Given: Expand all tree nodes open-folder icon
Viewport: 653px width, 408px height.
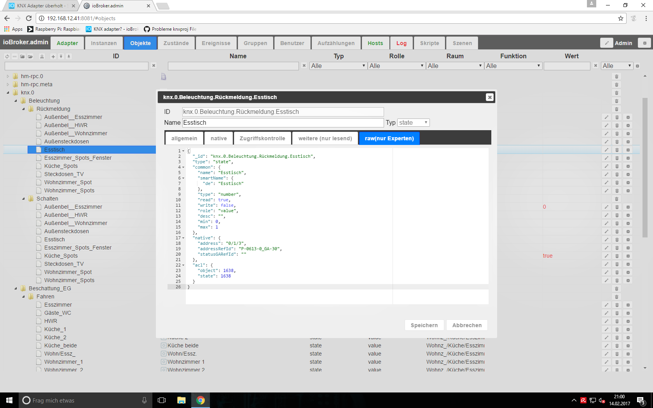Looking at the screenshot, I should [30, 56].
